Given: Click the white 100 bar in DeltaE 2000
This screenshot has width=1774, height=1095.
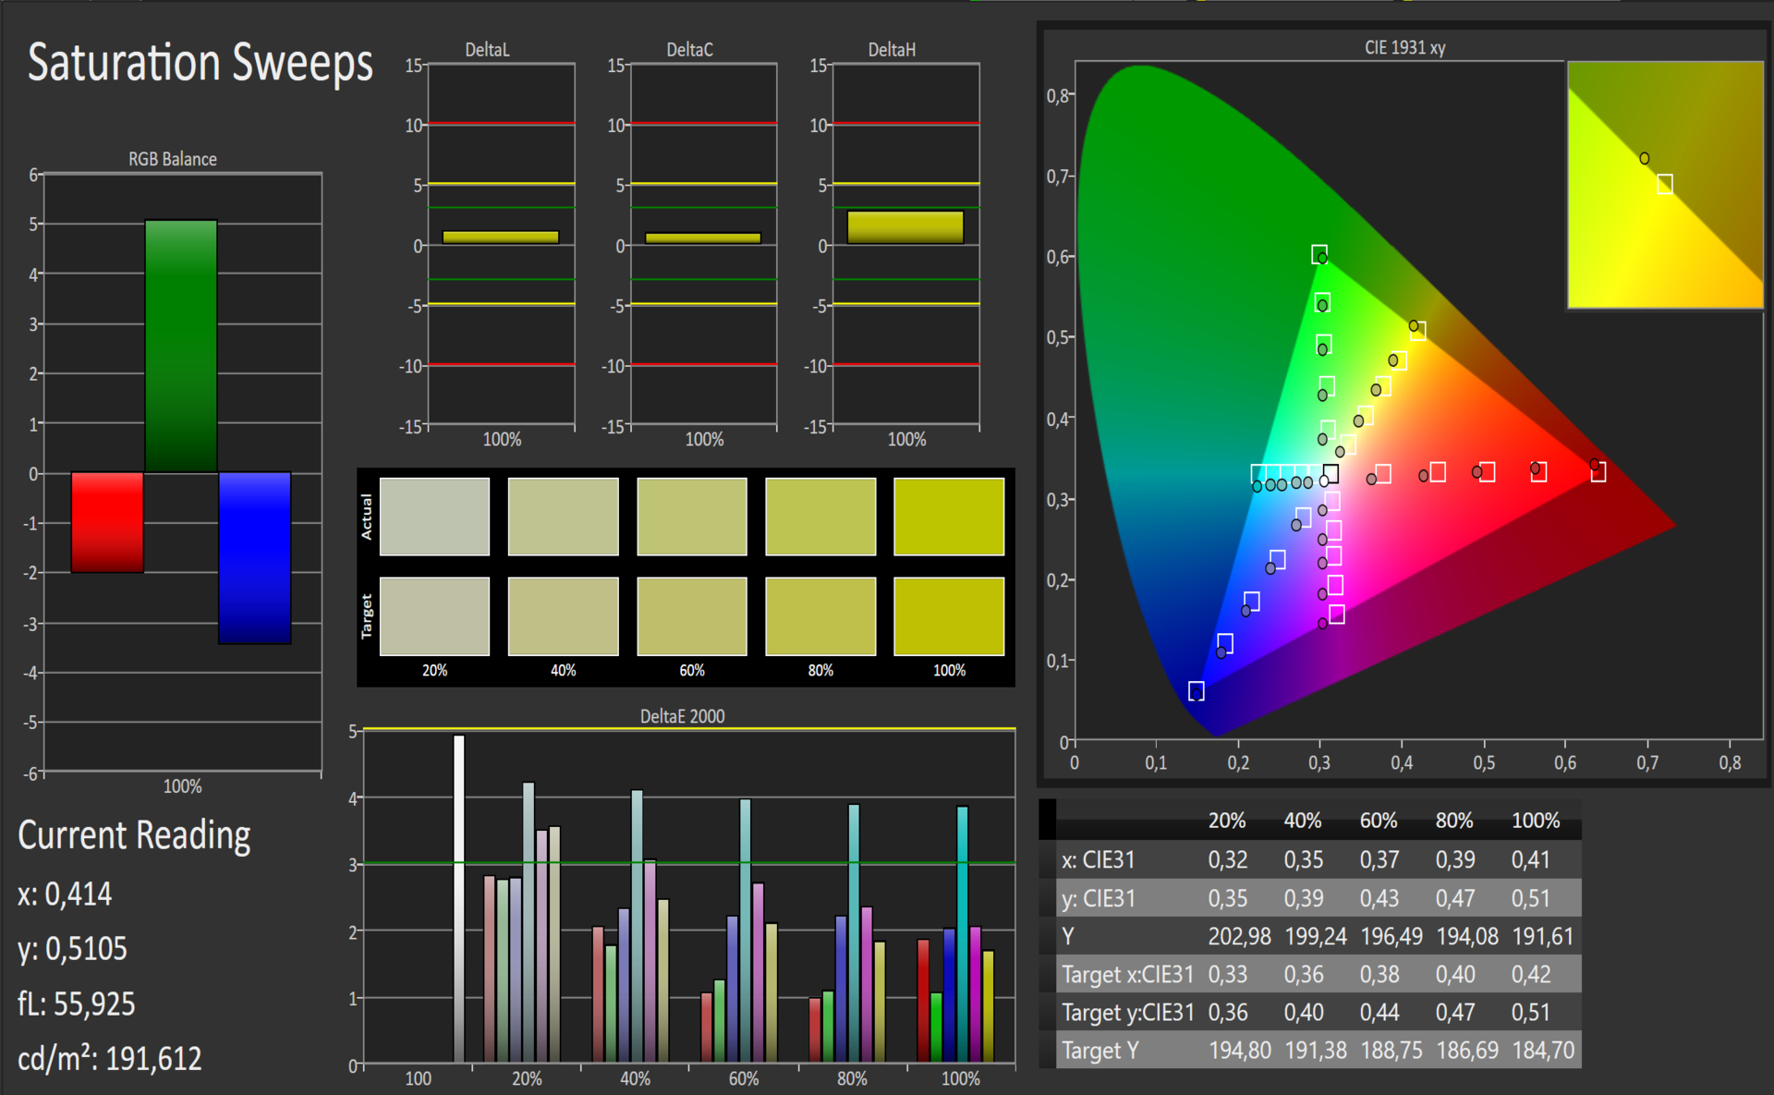Looking at the screenshot, I should coord(459,896).
